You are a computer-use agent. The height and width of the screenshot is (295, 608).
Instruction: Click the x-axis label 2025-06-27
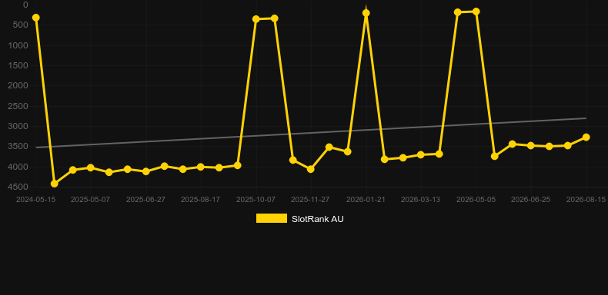click(145, 200)
